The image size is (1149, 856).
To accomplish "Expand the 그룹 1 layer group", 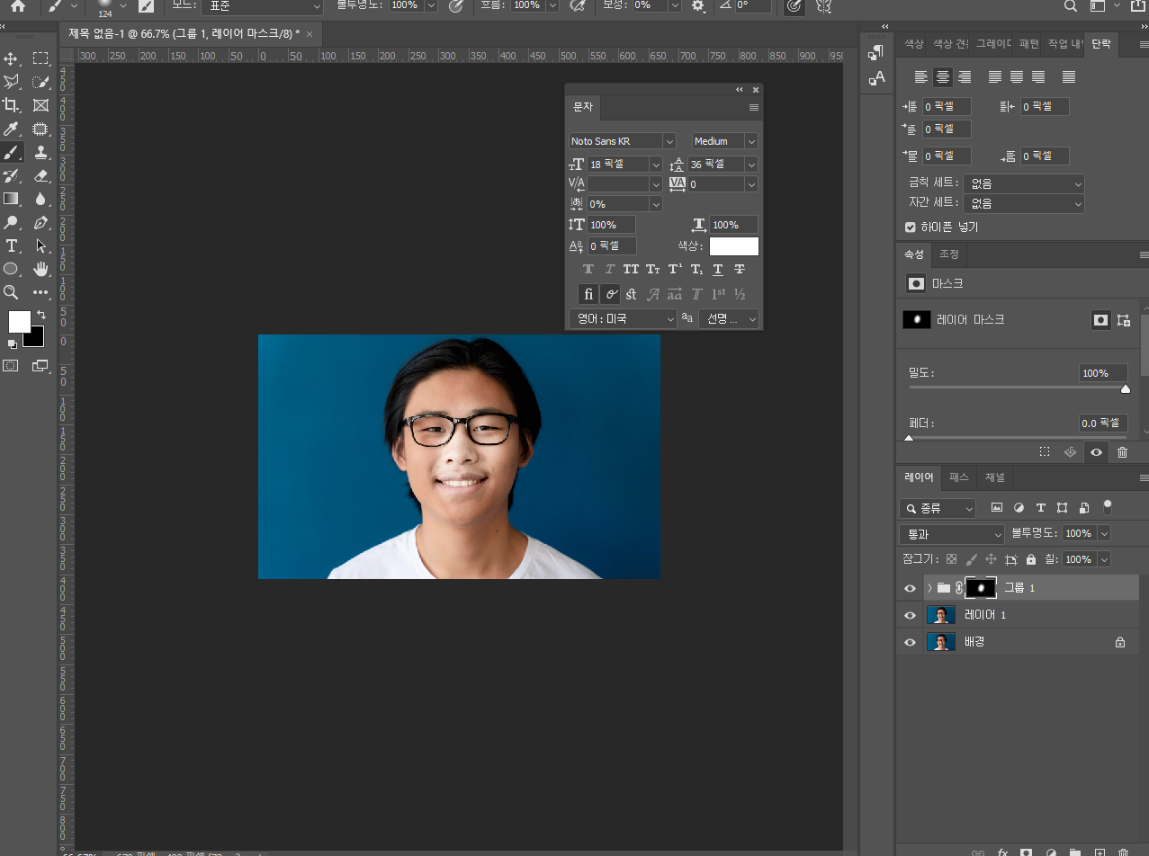I will point(929,588).
